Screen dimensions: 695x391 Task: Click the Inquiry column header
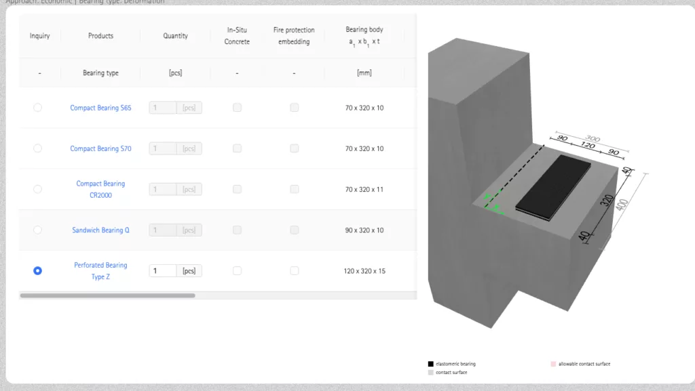[x=39, y=36]
